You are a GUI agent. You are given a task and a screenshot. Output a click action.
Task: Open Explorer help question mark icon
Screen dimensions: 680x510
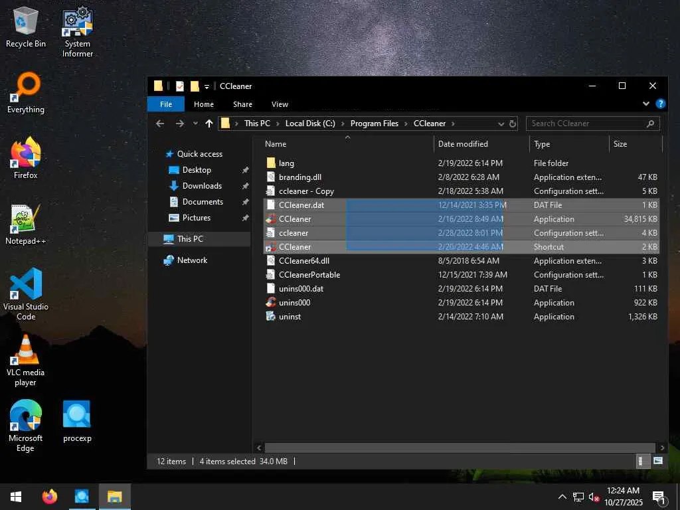[x=660, y=104]
